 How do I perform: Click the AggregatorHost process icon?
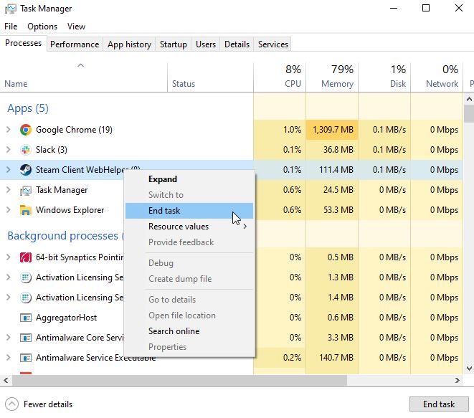pyautogui.click(x=26, y=318)
